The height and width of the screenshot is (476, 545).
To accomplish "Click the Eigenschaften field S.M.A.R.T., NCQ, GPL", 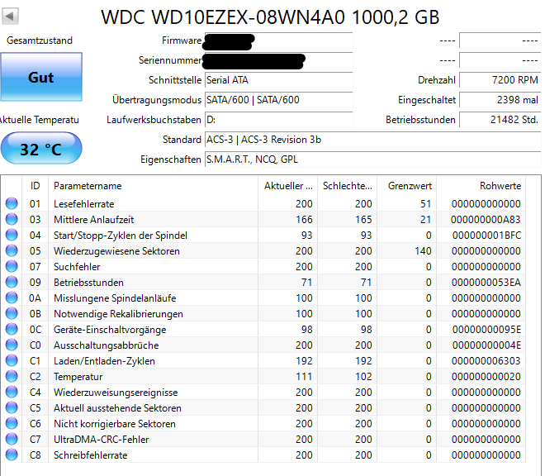I will click(373, 159).
